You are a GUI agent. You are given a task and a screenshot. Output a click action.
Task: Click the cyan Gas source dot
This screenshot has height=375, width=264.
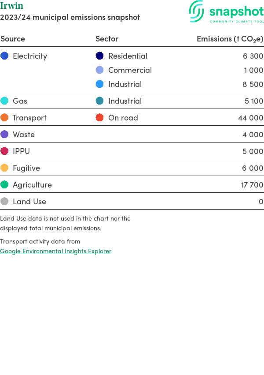pos(4,101)
